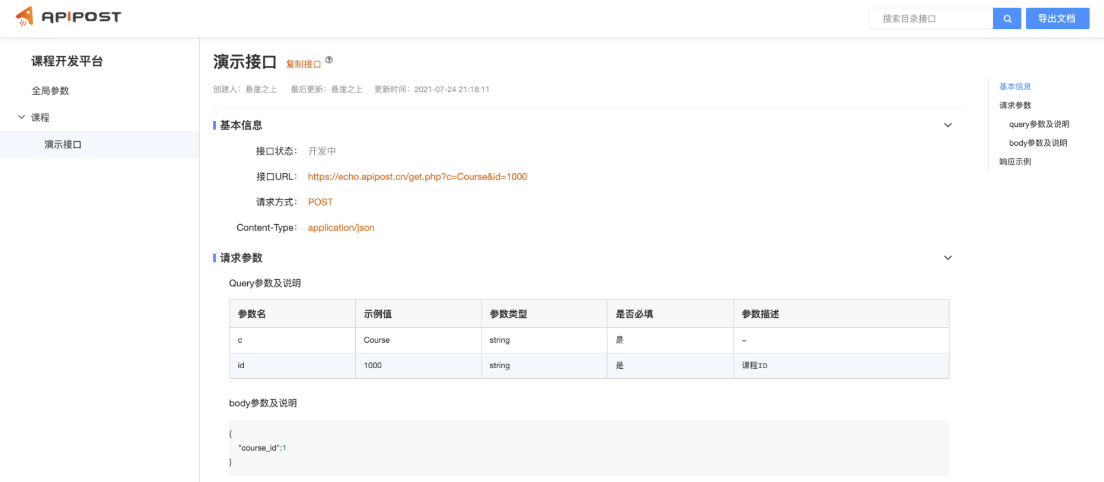The width and height of the screenshot is (1104, 482).
Task: Click the example value '1000' cell
Action: (418, 366)
